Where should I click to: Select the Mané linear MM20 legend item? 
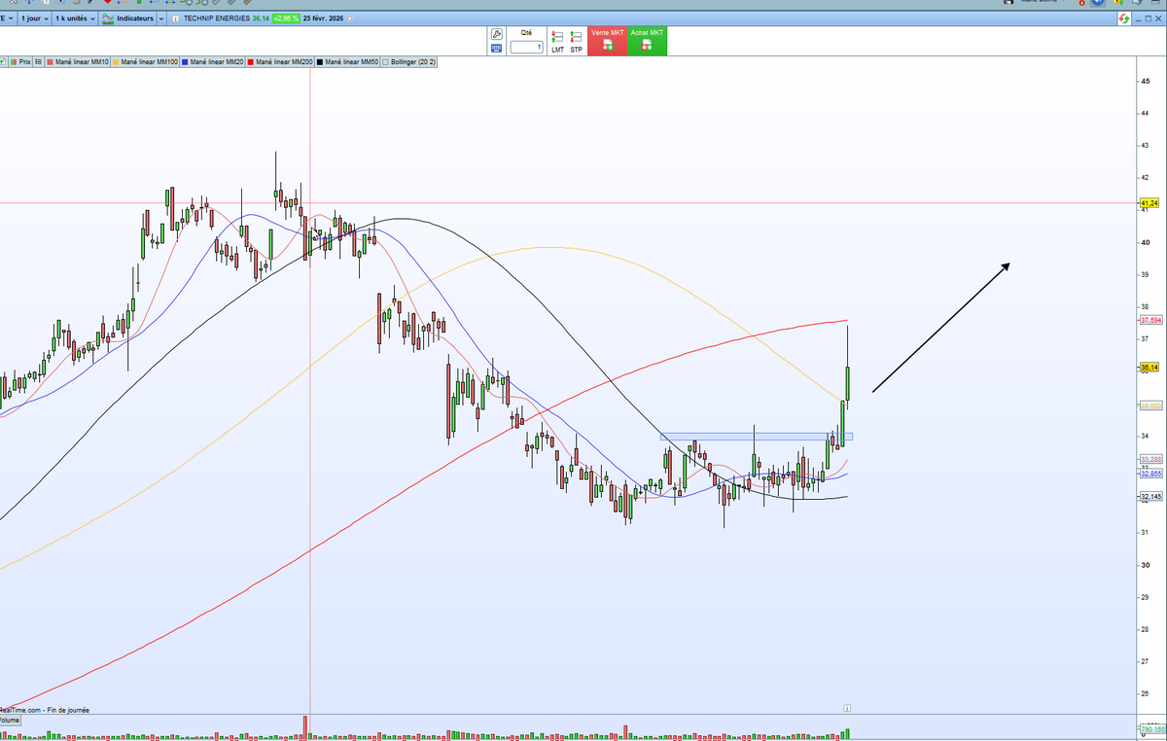tap(213, 61)
